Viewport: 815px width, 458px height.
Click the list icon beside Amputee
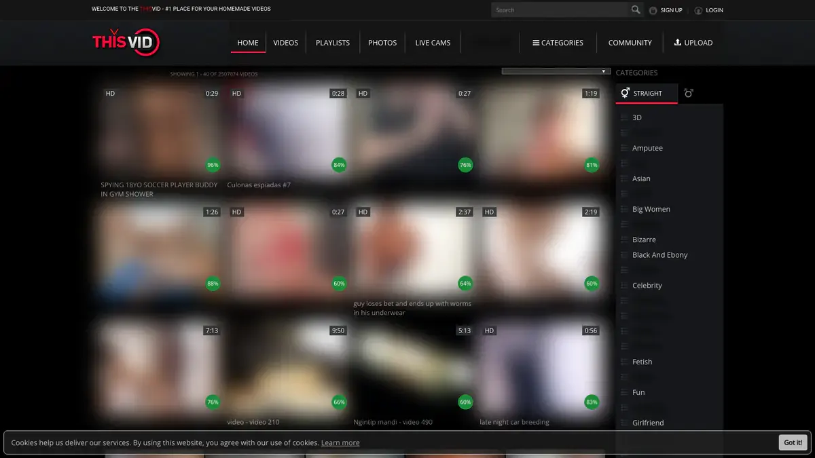click(x=624, y=148)
